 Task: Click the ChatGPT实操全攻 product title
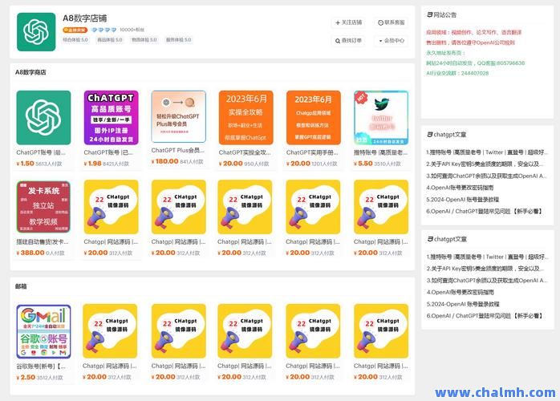245,152
